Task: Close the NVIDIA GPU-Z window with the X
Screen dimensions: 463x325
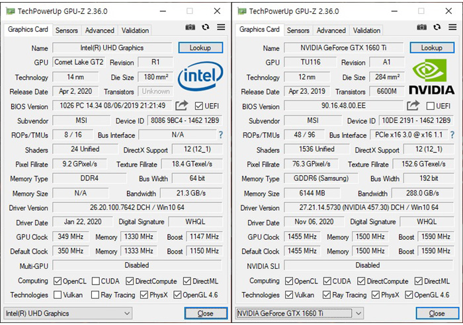Action: click(x=448, y=11)
